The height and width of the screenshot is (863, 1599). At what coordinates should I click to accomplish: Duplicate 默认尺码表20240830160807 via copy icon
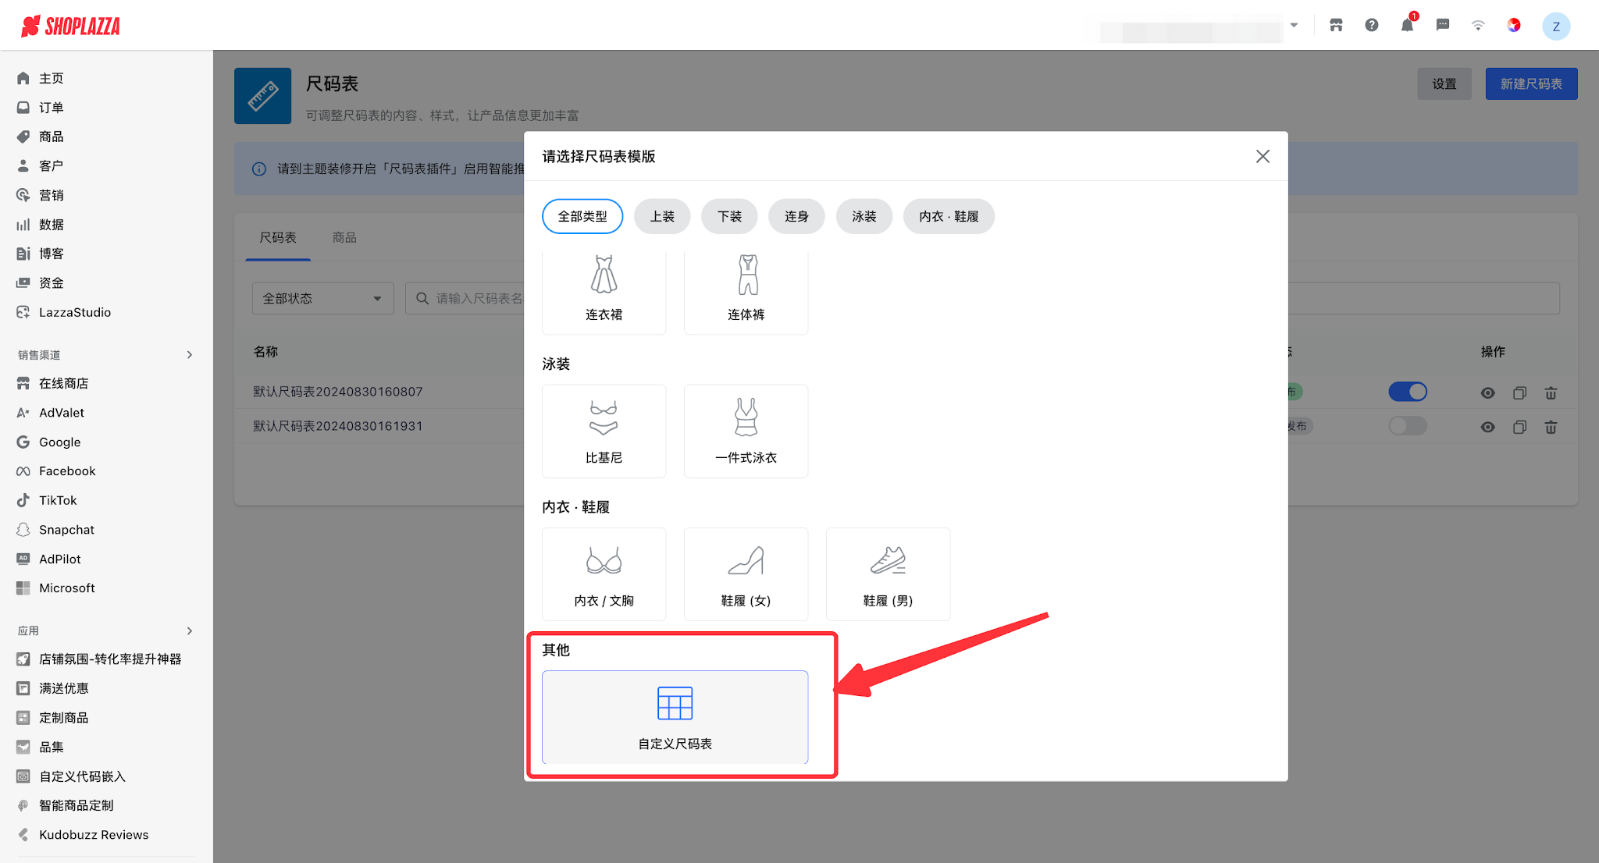click(1519, 392)
